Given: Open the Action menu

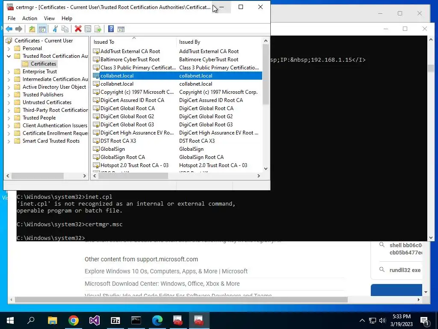Looking at the screenshot, I should [30, 18].
